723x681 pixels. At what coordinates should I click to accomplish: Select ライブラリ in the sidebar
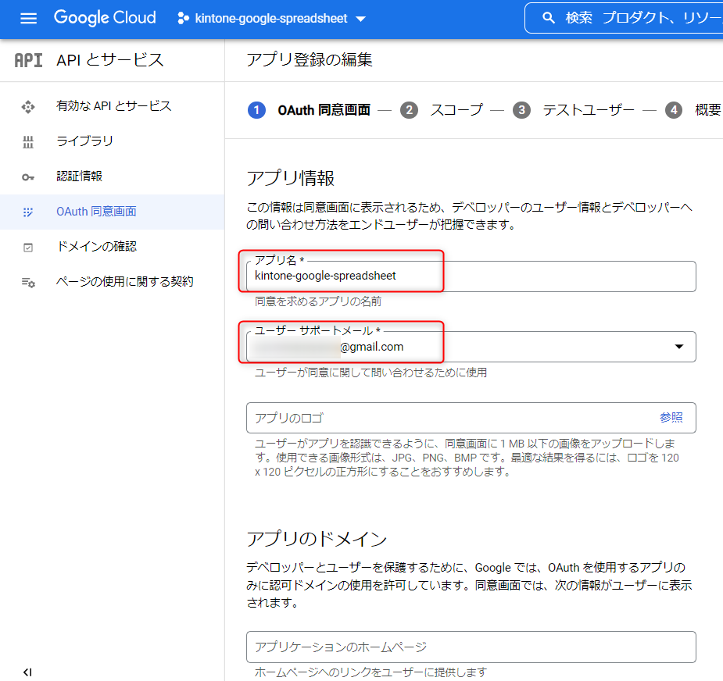(x=84, y=141)
